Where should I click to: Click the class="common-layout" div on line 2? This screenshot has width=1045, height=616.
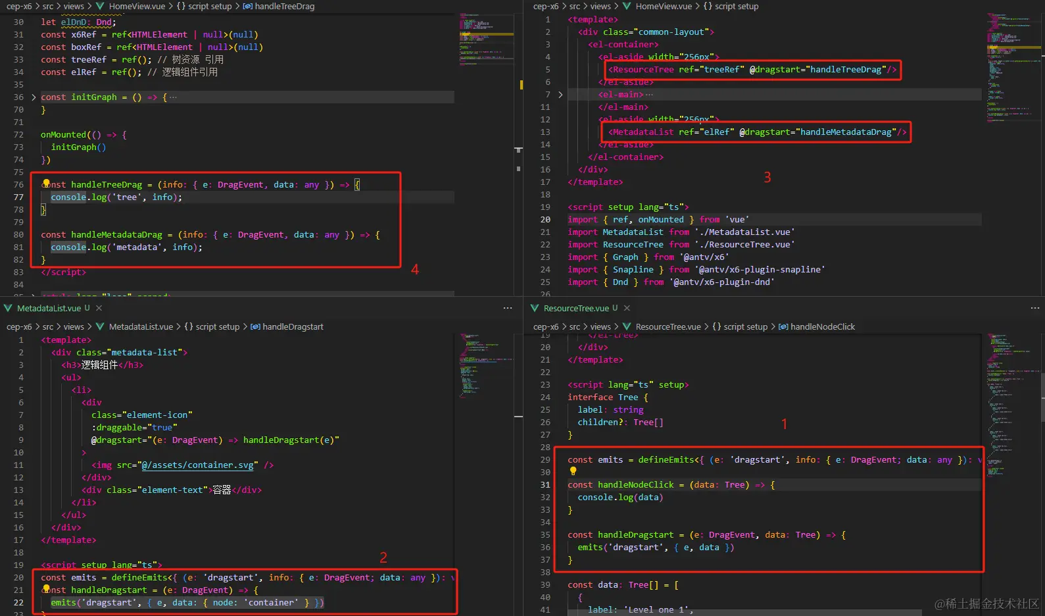tap(646, 32)
